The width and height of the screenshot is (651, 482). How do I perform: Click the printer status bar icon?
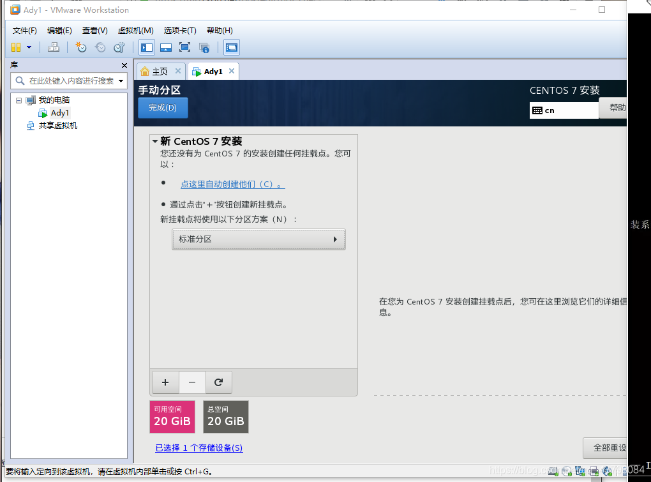pos(594,471)
